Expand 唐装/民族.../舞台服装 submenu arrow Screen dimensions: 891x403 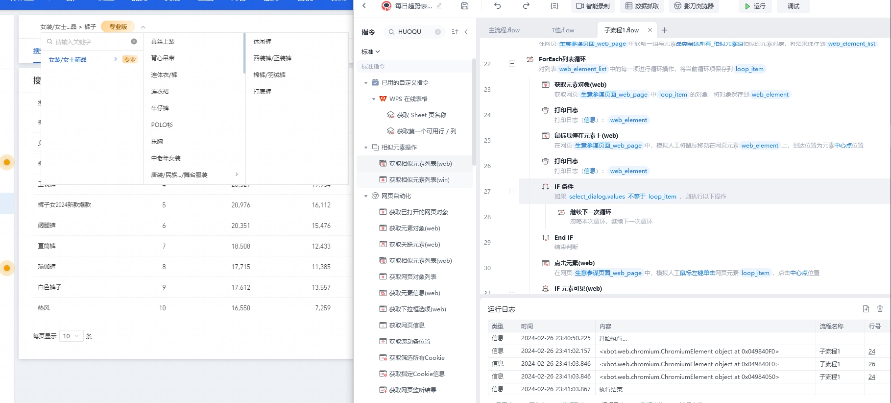coord(237,175)
